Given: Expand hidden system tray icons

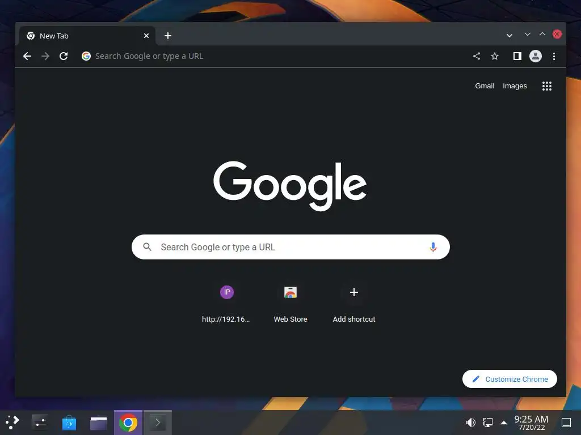Looking at the screenshot, I should pos(504,423).
